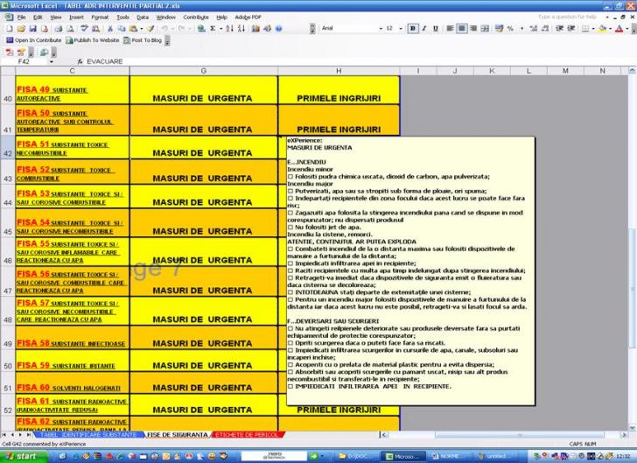Click the AutoSum sigma icon
Image resolution: width=637 pixels, height=463 pixels.
tap(213, 29)
